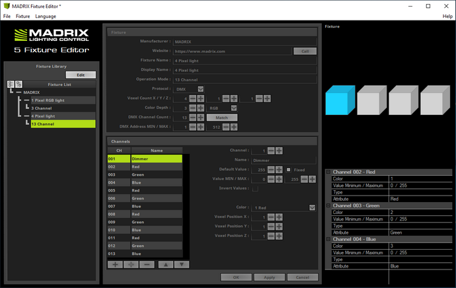Select the last gray voxel cube
This screenshot has height=288, width=456.
pos(435,100)
